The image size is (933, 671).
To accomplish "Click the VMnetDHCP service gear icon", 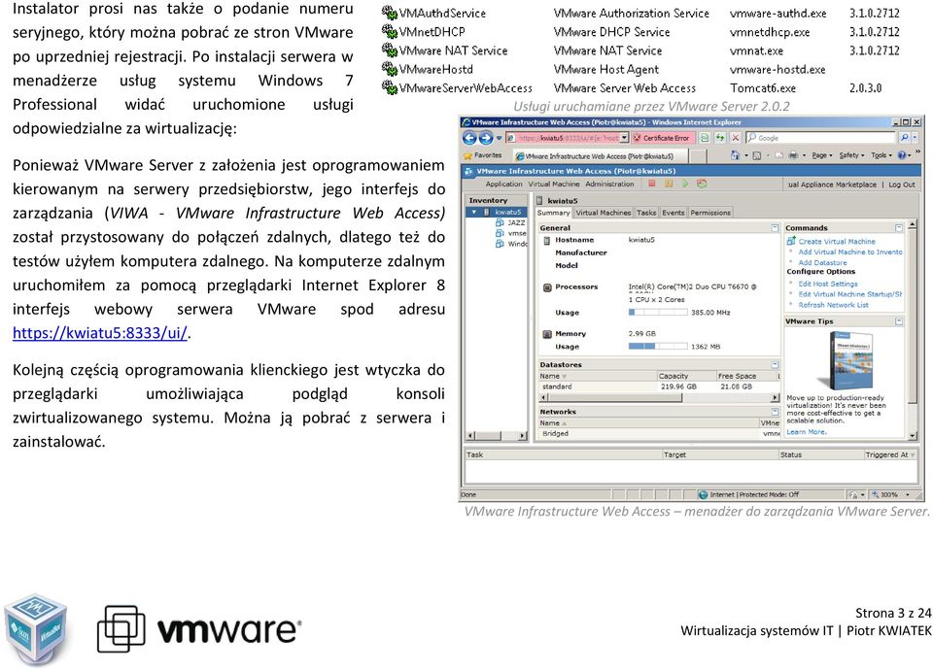I will click(389, 31).
